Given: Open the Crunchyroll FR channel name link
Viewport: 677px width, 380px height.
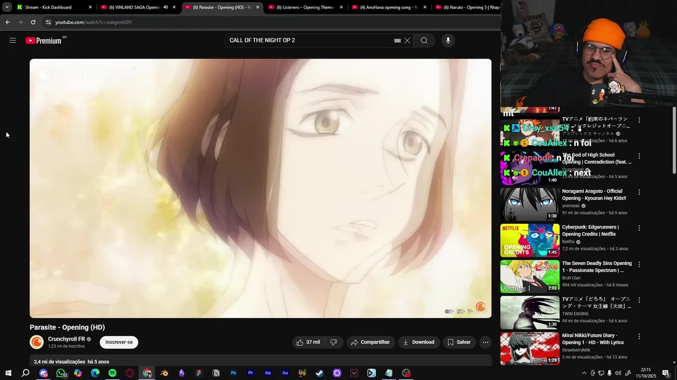Looking at the screenshot, I should tap(66, 339).
